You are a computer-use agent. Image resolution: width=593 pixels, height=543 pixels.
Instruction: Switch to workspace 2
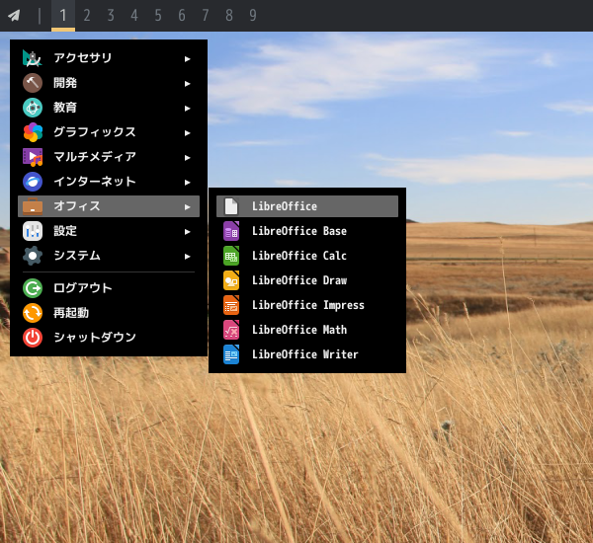[87, 16]
